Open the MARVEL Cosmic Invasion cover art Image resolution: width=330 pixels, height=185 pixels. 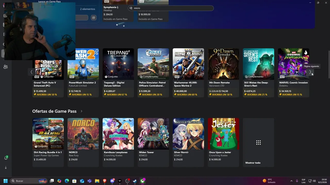tap(293, 64)
